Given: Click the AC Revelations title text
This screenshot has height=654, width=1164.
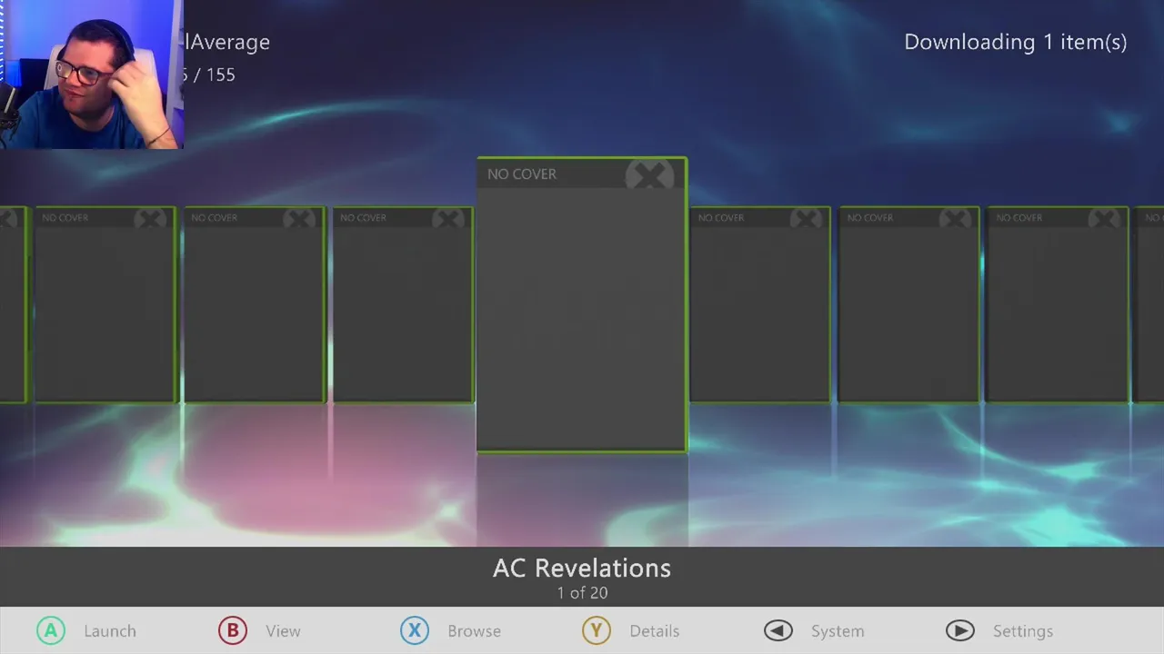Looking at the screenshot, I should tap(582, 569).
